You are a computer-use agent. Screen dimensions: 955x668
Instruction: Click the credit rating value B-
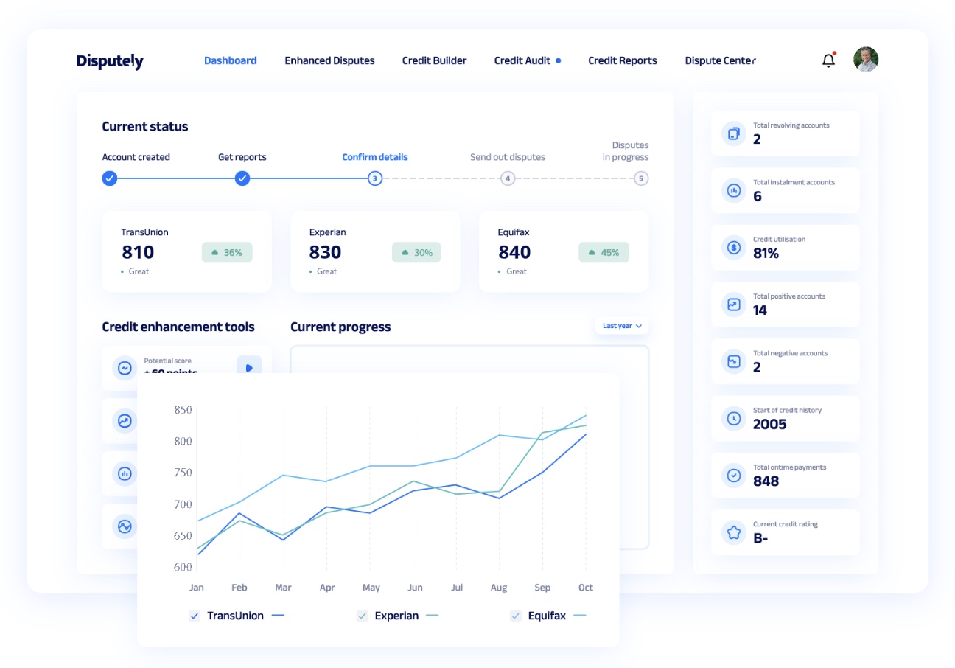coord(760,538)
